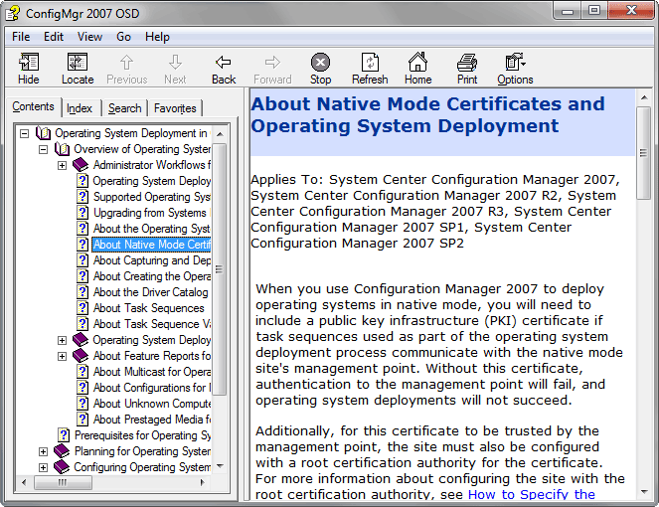This screenshot has height=507, width=659.
Task: Click the purple book icon beside About Feature Reports
Action: (81, 356)
